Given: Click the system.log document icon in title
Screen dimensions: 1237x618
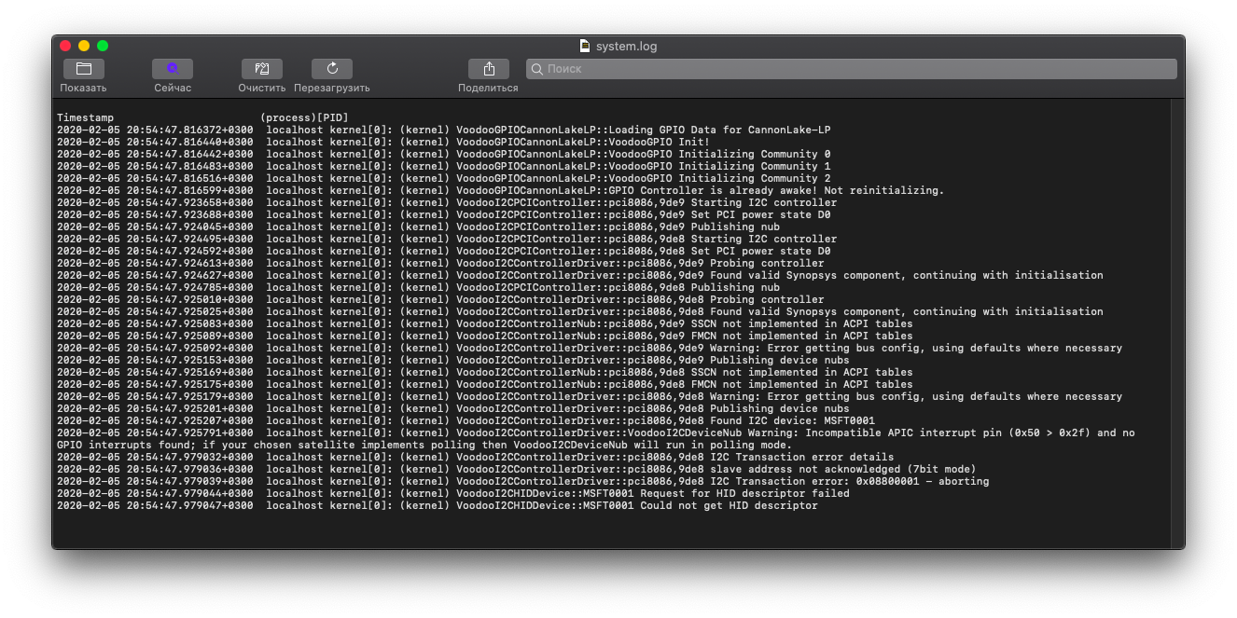Looking at the screenshot, I should click(x=585, y=46).
